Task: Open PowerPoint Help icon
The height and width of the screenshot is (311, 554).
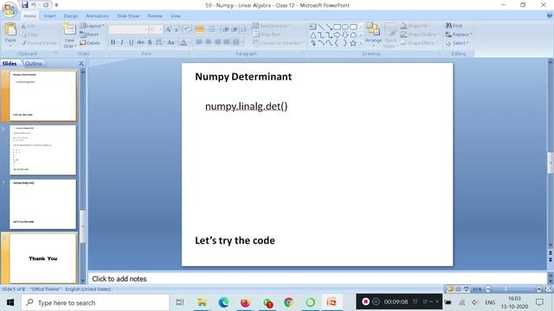Action: (x=550, y=16)
